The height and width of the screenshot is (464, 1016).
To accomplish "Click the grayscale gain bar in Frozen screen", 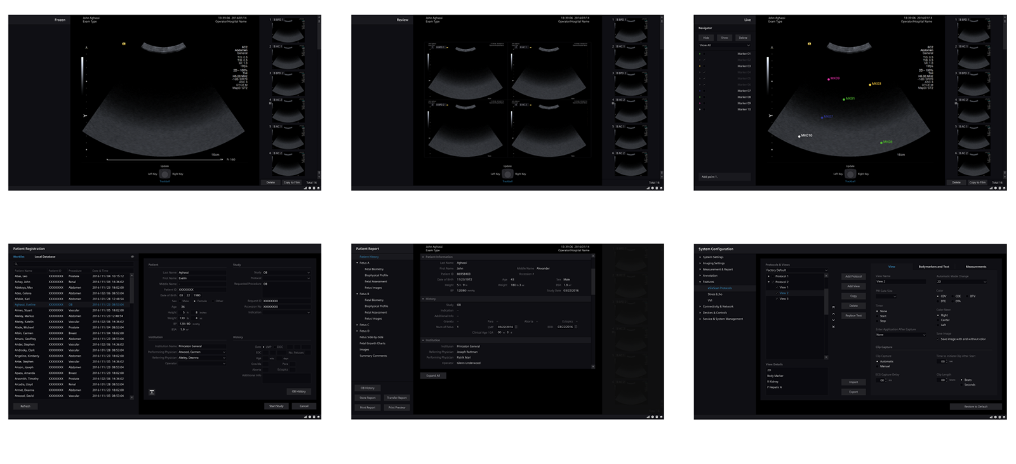I will pyautogui.click(x=82, y=75).
